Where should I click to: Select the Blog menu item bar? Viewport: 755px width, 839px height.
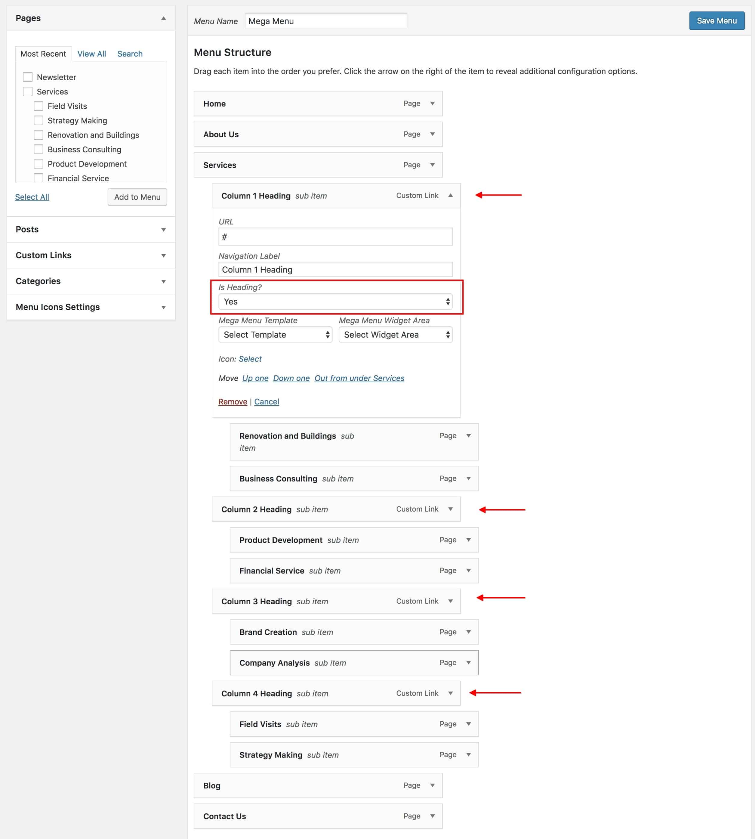[318, 785]
